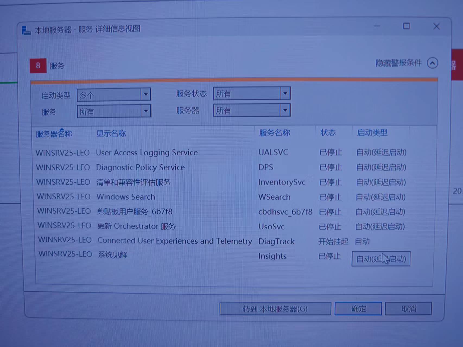
Task: Select Connected User Experiences and Telemetry row
Action: 175,241
